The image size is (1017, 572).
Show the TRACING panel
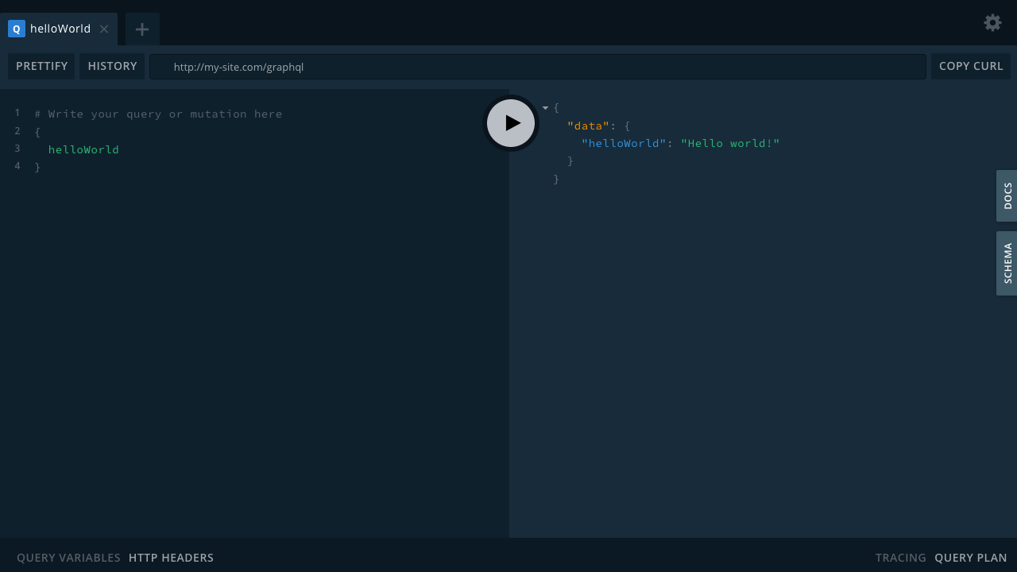[900, 558]
